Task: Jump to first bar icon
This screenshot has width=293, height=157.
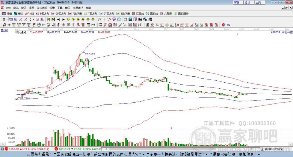Action: click(x=48, y=19)
